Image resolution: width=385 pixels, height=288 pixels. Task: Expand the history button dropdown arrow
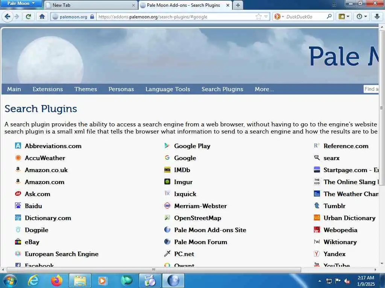point(365,16)
